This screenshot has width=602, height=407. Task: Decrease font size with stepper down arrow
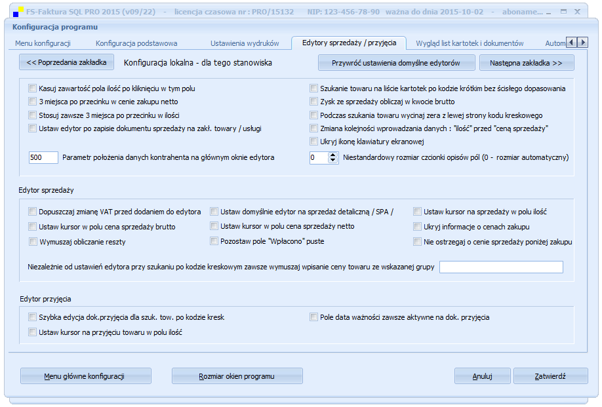[x=333, y=160]
